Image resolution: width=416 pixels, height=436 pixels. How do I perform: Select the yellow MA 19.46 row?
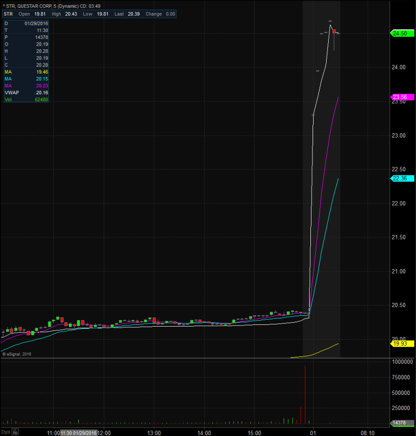[x=26, y=71]
